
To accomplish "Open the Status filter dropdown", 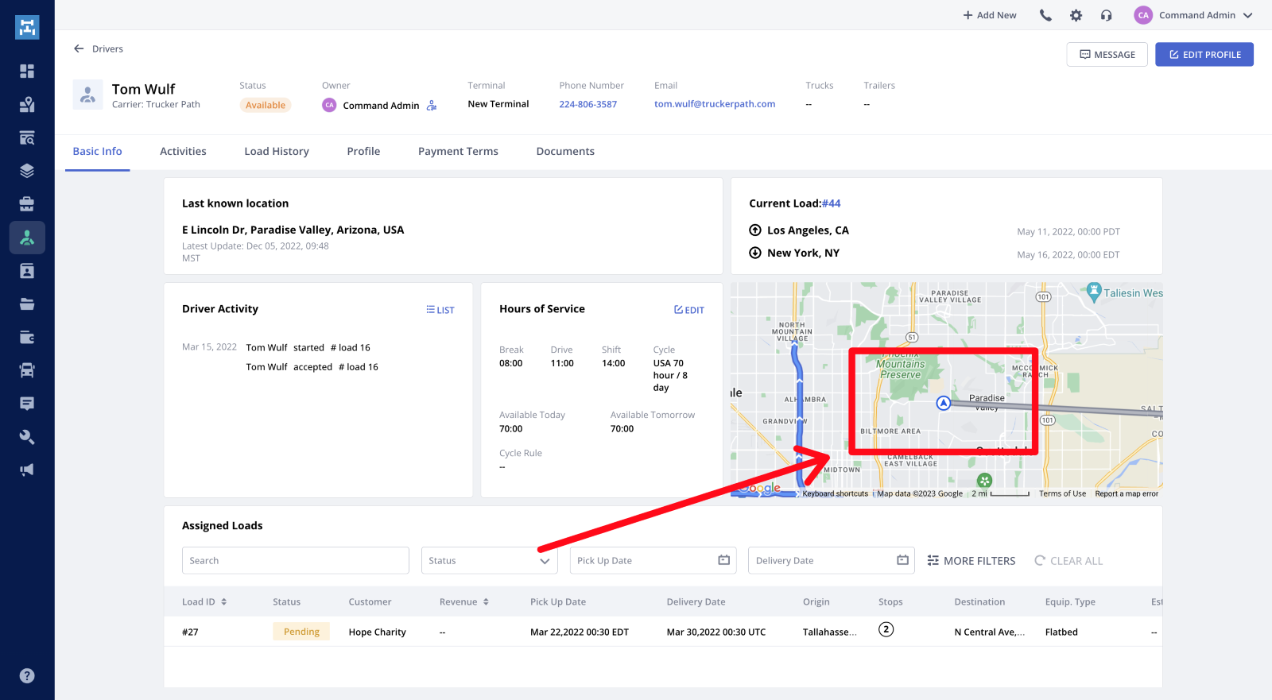I will [x=490, y=560].
